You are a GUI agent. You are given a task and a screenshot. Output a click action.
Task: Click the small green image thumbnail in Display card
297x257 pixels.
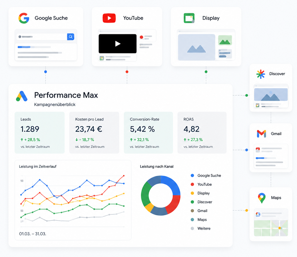point(225,40)
